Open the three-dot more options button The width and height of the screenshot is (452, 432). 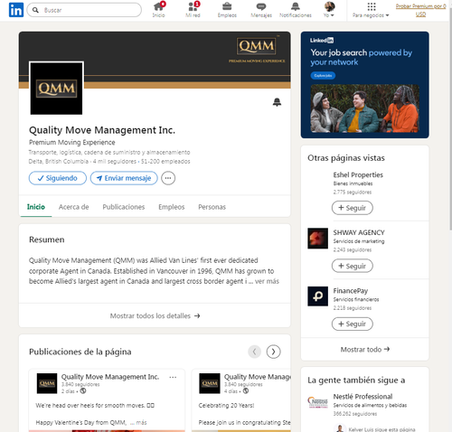coord(168,178)
